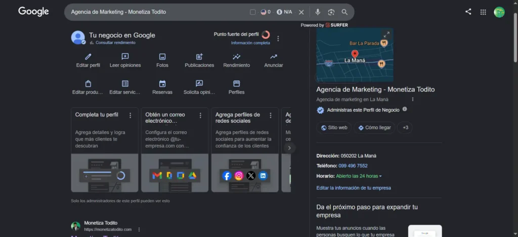
Task: Open Editar productos shopping bag icon
Action: [x=88, y=83]
